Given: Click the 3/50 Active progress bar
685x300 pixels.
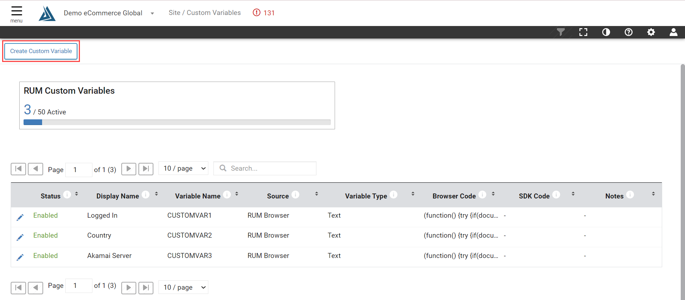Looking at the screenshot, I should pos(177,122).
